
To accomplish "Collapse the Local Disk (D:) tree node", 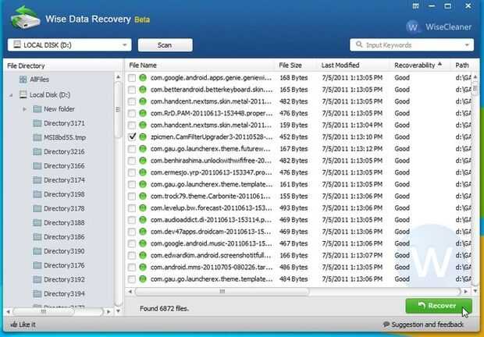I will tap(11, 95).
